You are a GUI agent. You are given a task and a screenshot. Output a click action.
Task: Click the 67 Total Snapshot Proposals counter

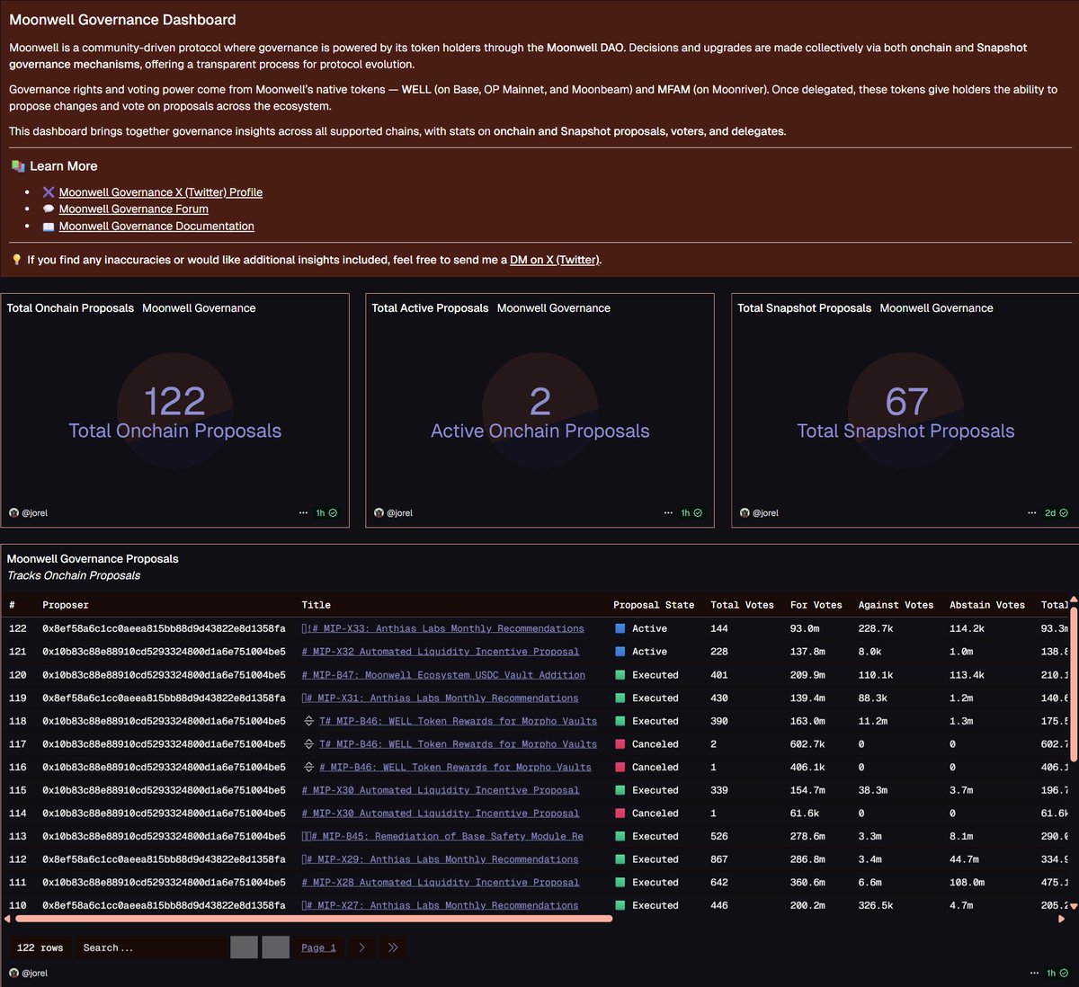(x=906, y=402)
